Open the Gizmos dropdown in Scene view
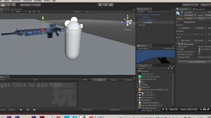 [78, 12]
